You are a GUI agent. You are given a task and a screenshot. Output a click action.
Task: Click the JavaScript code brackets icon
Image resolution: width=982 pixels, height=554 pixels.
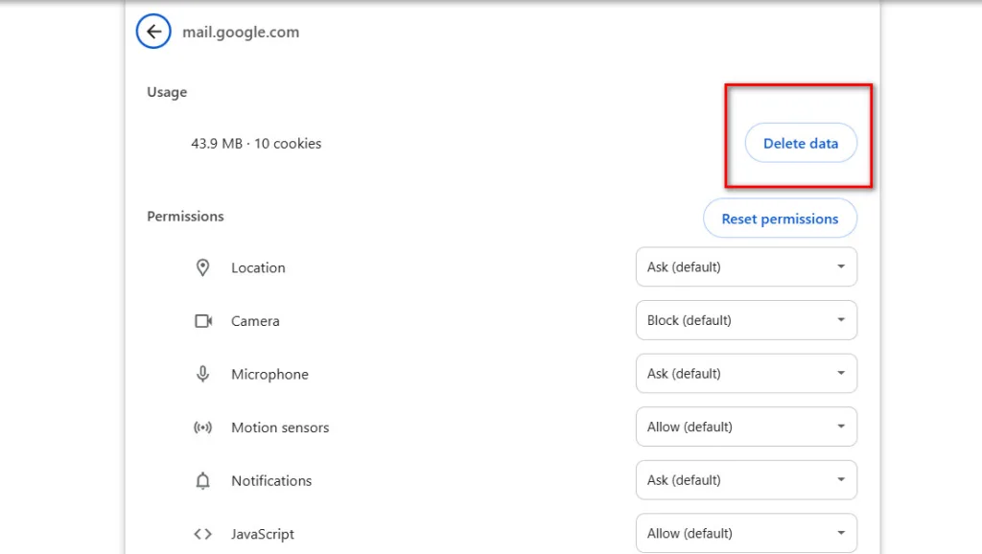point(202,534)
